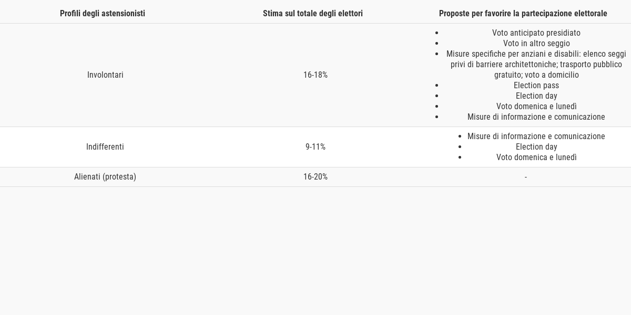This screenshot has width=631, height=315.
Task: Select the 'Involontari' profile cell
Action: pos(105,75)
